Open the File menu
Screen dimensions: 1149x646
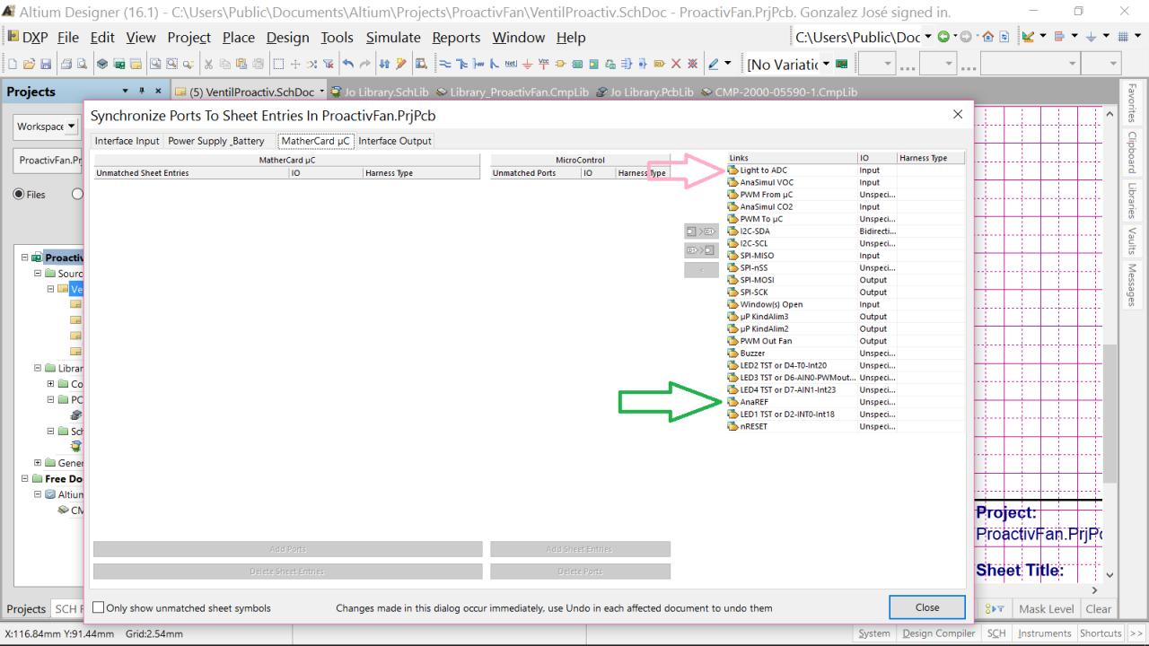click(68, 38)
